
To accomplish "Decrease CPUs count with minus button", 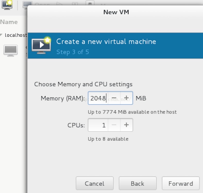I will pos(114,125).
